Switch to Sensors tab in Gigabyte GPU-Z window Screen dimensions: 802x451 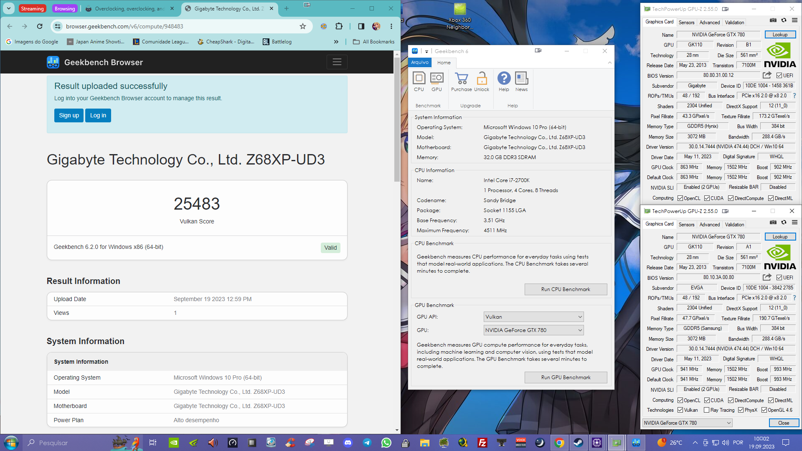pos(686,23)
